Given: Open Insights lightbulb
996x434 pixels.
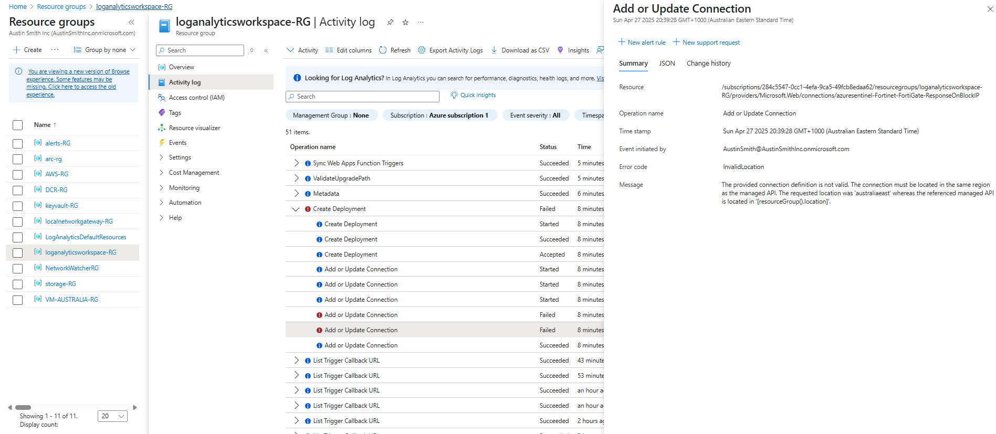Looking at the screenshot, I should click(560, 50).
